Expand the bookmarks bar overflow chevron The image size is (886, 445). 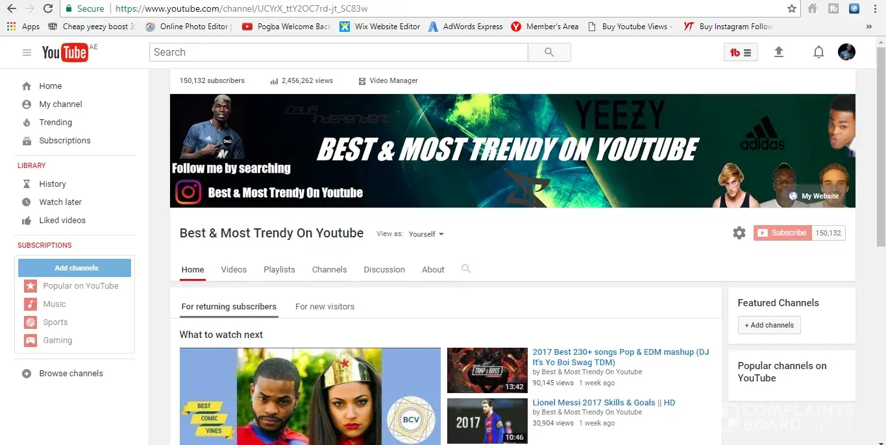click(x=868, y=27)
